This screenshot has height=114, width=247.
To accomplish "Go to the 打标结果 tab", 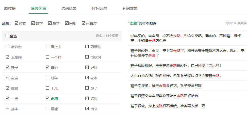I will point(100,9).
